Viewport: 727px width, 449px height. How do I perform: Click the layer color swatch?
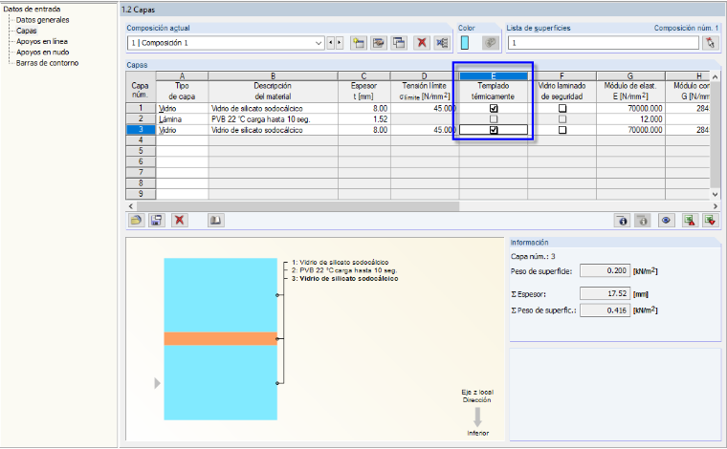point(465,43)
